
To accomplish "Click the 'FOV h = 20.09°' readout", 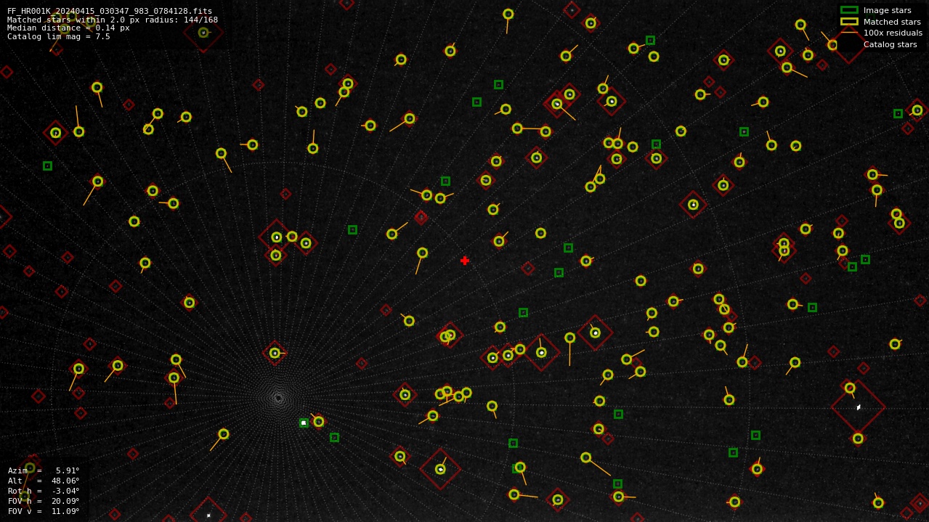I will (x=44, y=501).
